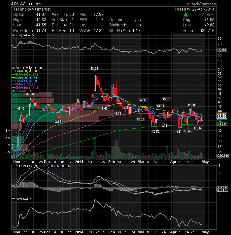This screenshot has width=231, height=235.
Task: Click the 53.28 price peak label
Action: pos(94,69)
